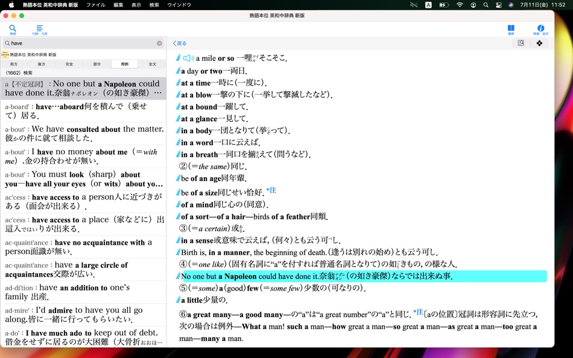Select the 全文 full text tab
This screenshot has width=573, height=358.
(x=153, y=64)
